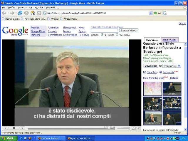Expand hidden quick launch icons chevron

point(34,137)
